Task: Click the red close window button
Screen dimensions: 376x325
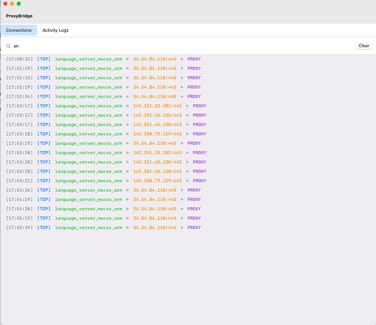Action: (x=5, y=4)
